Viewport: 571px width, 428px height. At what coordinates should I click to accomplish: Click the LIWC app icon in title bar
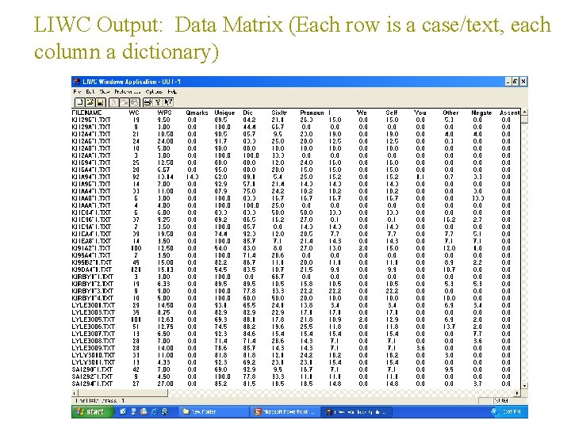coord(77,81)
